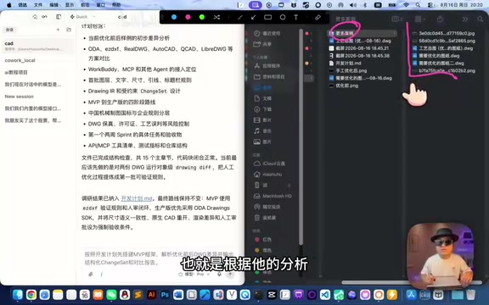
Task: Open 文稿 in Finder sidebar
Action: [x=267, y=98]
